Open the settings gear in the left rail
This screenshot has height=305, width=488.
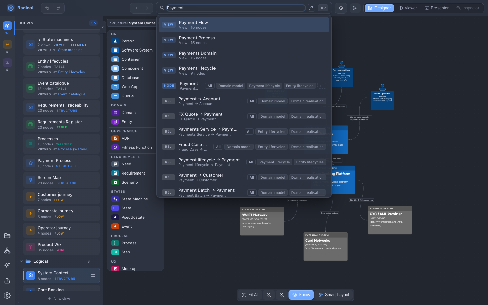point(7,295)
